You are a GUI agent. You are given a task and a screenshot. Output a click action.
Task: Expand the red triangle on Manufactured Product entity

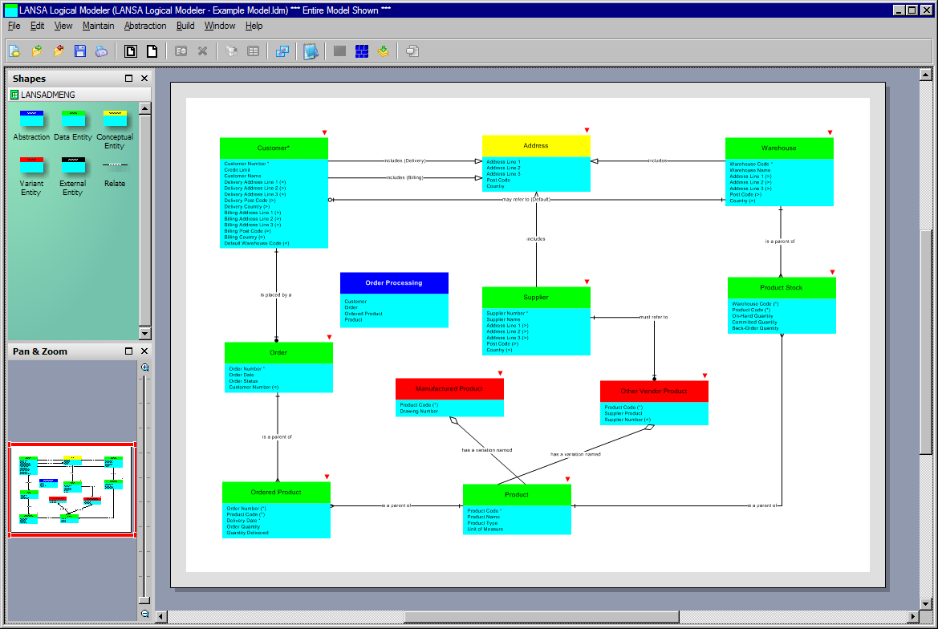coord(500,374)
